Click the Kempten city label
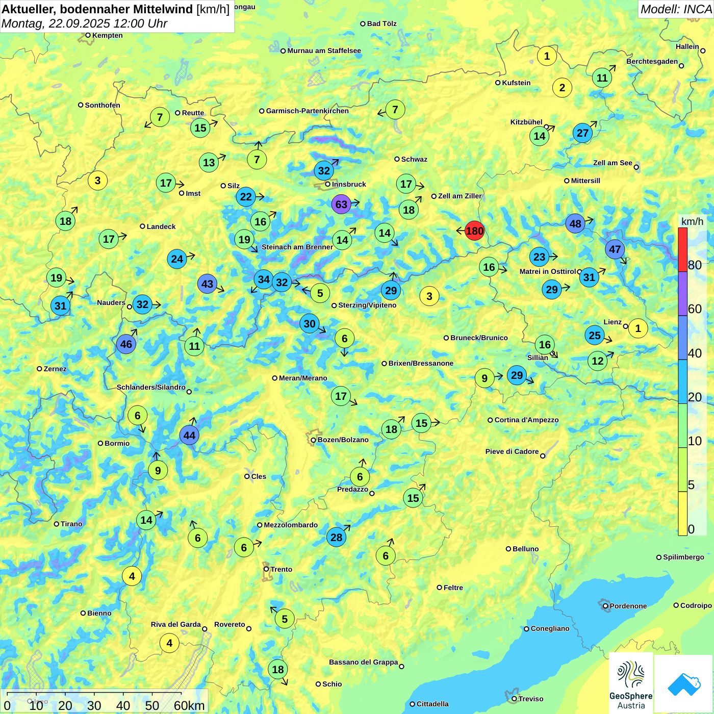Image resolution: width=714 pixels, height=714 pixels. pyautogui.click(x=107, y=35)
